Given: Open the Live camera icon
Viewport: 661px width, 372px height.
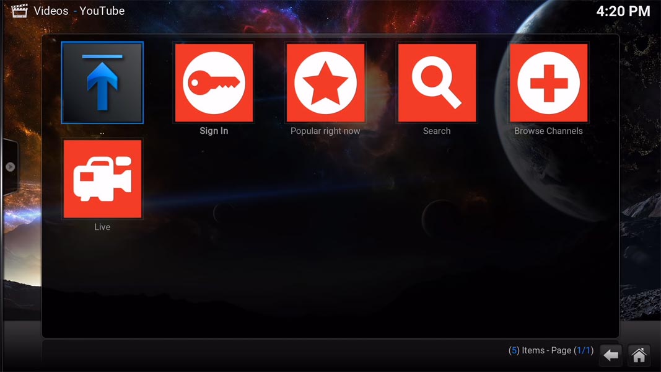Looking at the screenshot, I should pos(102,179).
